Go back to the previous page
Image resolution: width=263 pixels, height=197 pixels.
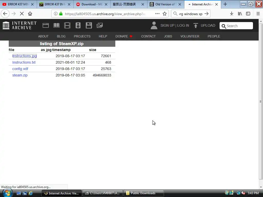tap(5, 14)
